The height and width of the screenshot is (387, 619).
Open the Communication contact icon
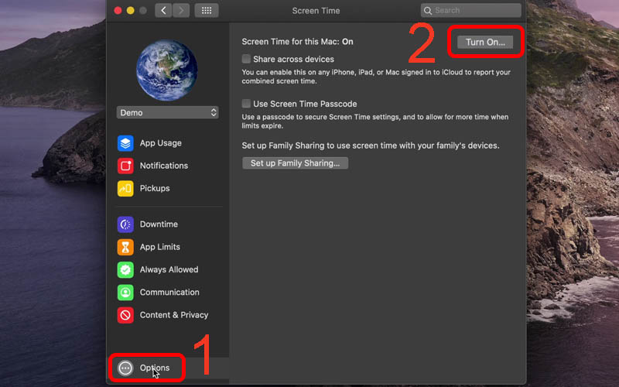click(x=125, y=293)
